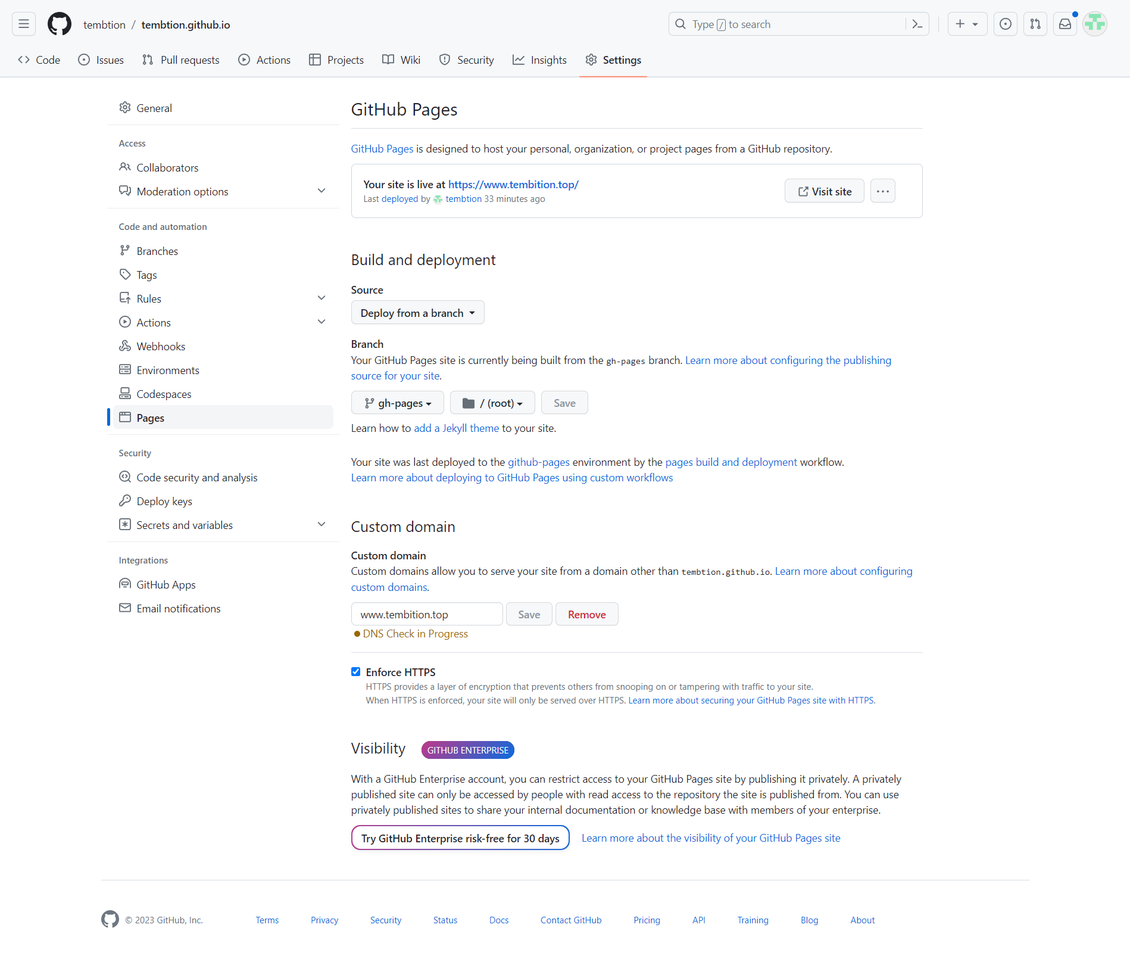This screenshot has width=1130, height=965.
Task: Click the Pages browser icon in sidebar
Action: (x=125, y=418)
